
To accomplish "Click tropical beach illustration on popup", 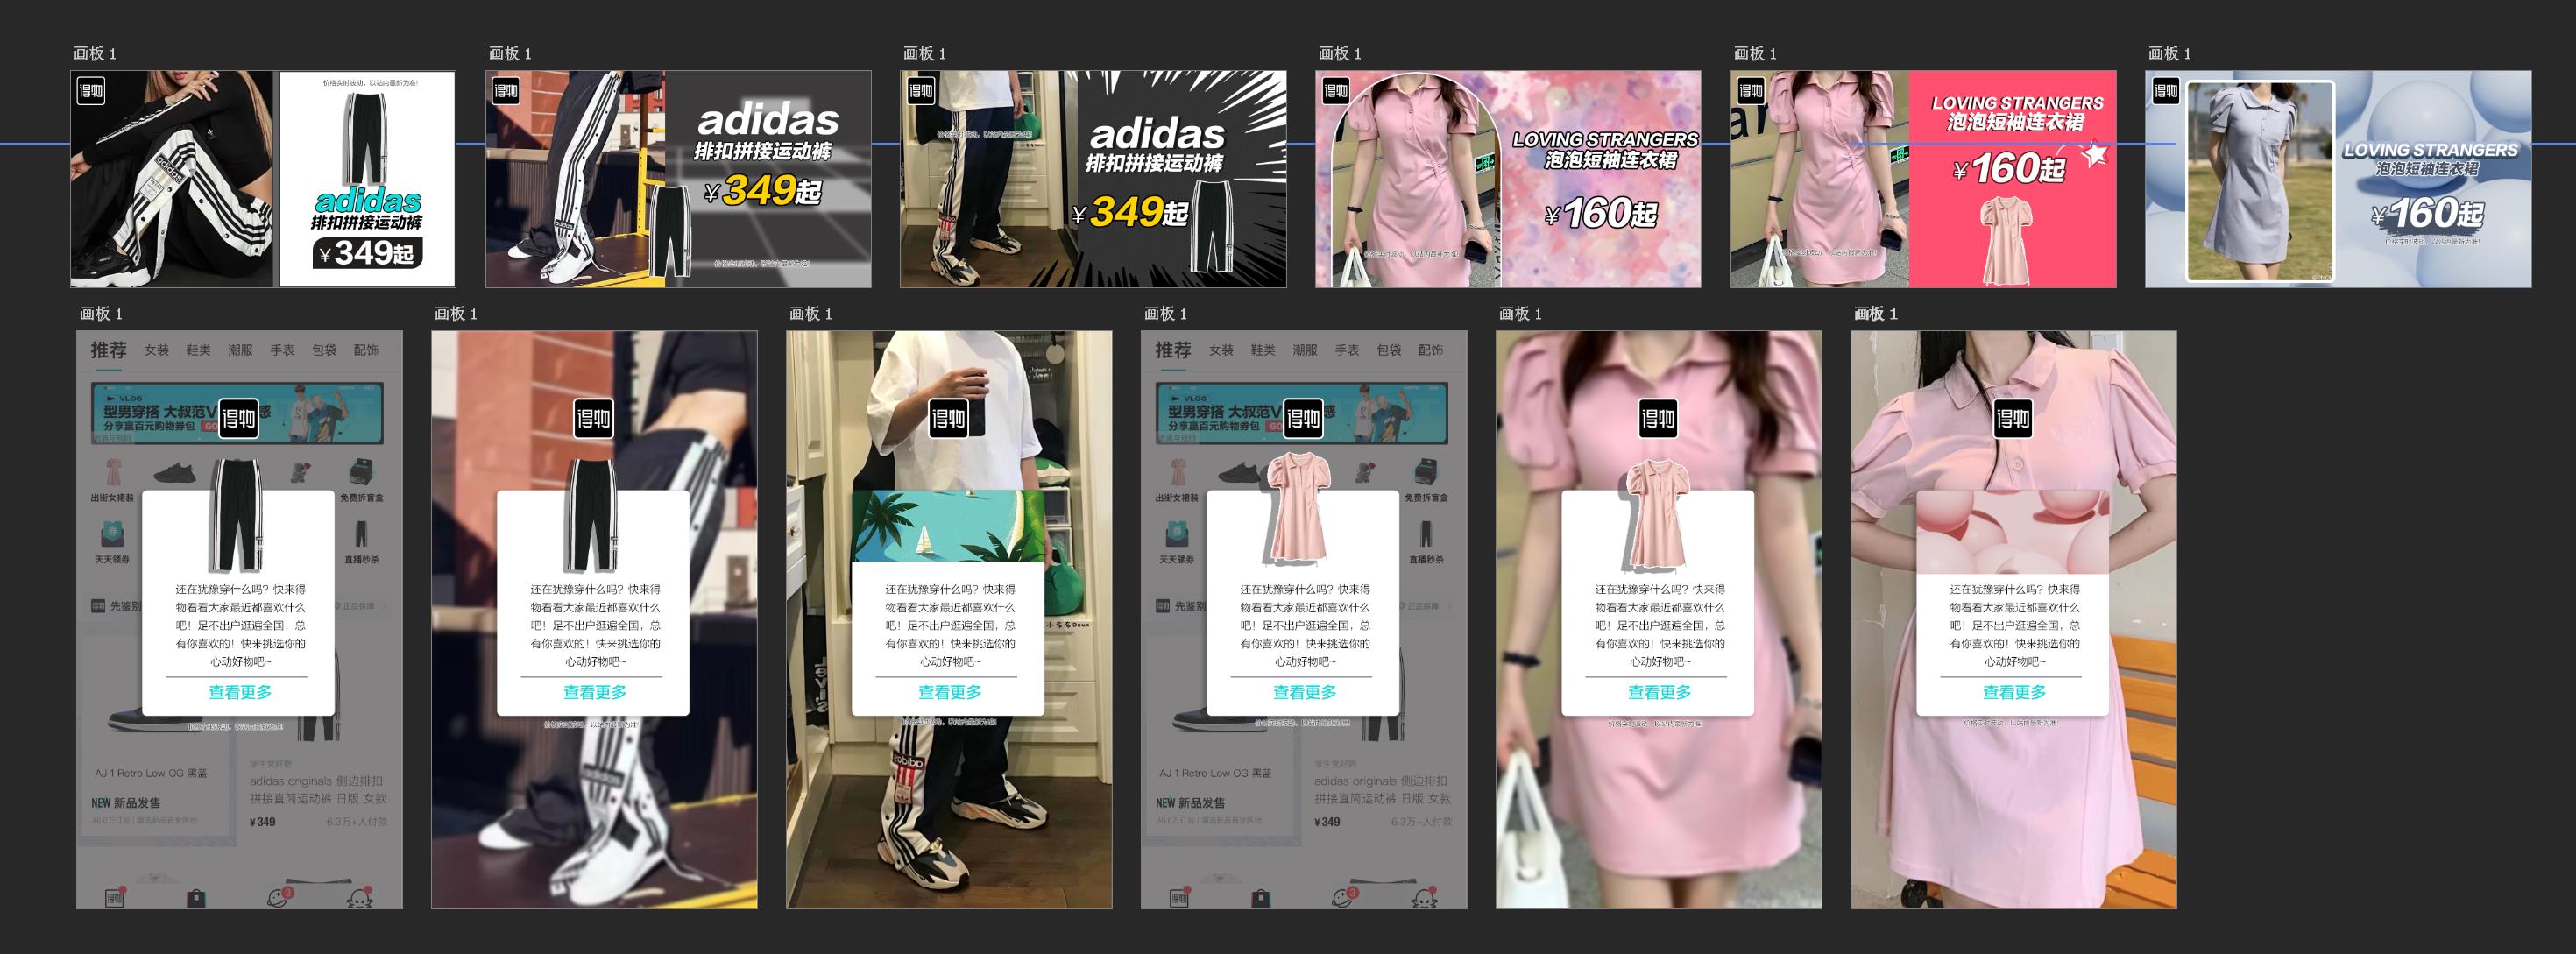I will pos(947,527).
